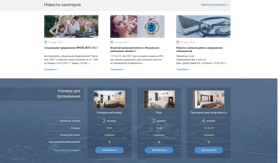Book the Президентские апартаменты via Бронировать
The width and height of the screenshot is (280, 163).
click(x=209, y=150)
